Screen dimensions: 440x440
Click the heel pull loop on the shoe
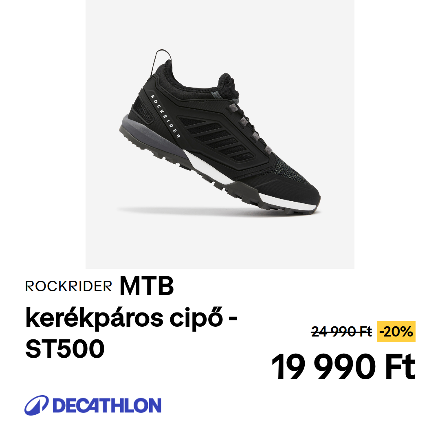tap(161, 61)
